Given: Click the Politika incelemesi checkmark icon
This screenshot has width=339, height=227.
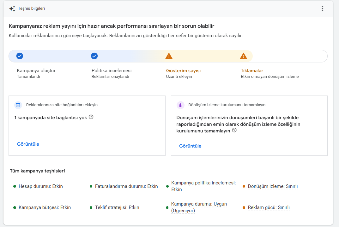Looking at the screenshot, I should coord(94,56).
